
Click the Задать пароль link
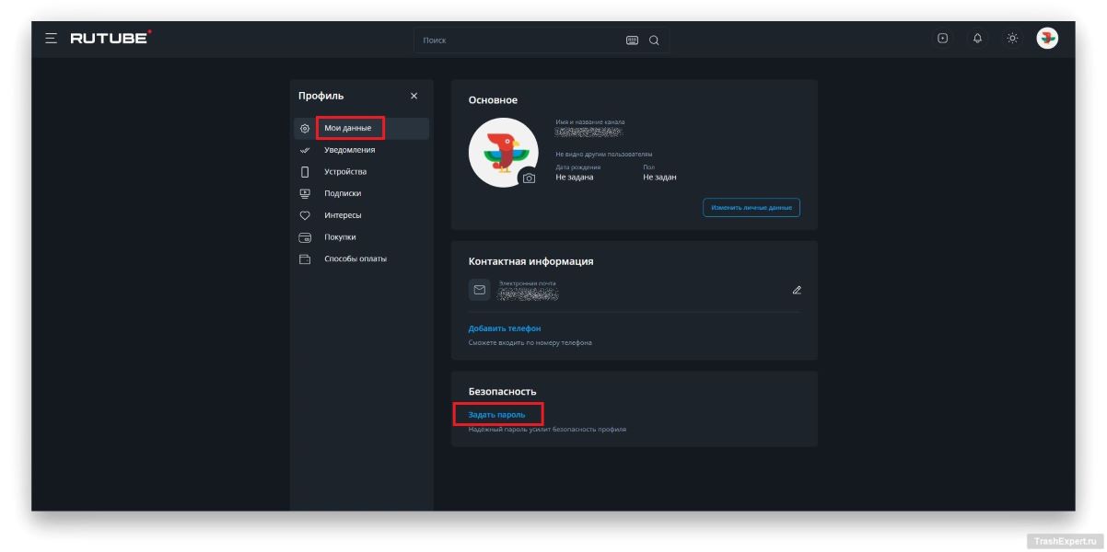coord(496,415)
